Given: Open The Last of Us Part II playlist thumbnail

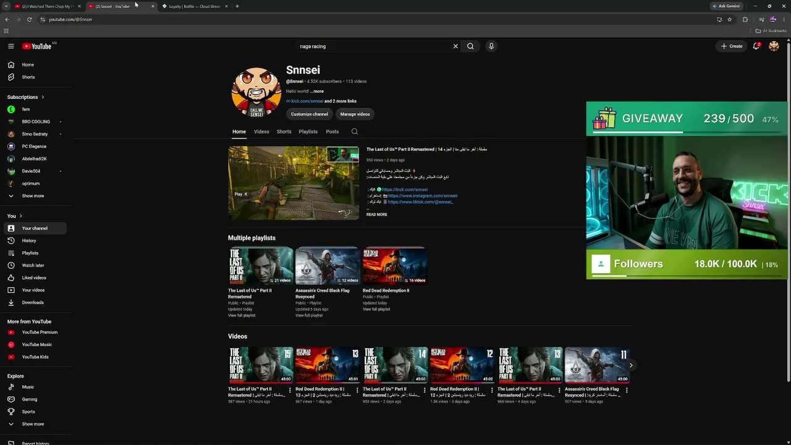Looking at the screenshot, I should (260, 266).
